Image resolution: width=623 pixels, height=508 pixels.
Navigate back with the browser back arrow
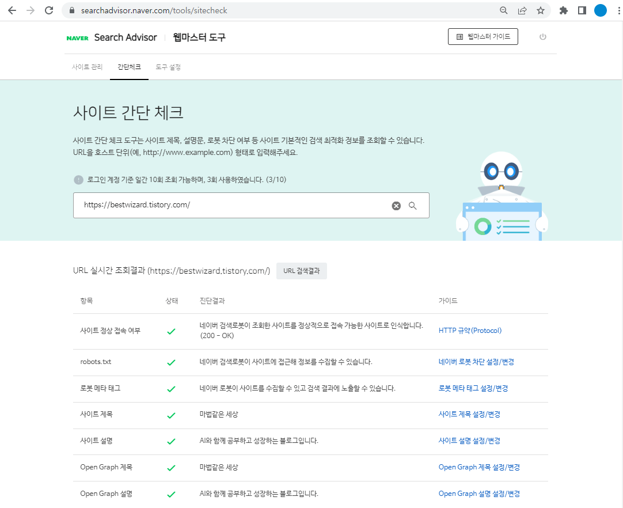coord(12,10)
